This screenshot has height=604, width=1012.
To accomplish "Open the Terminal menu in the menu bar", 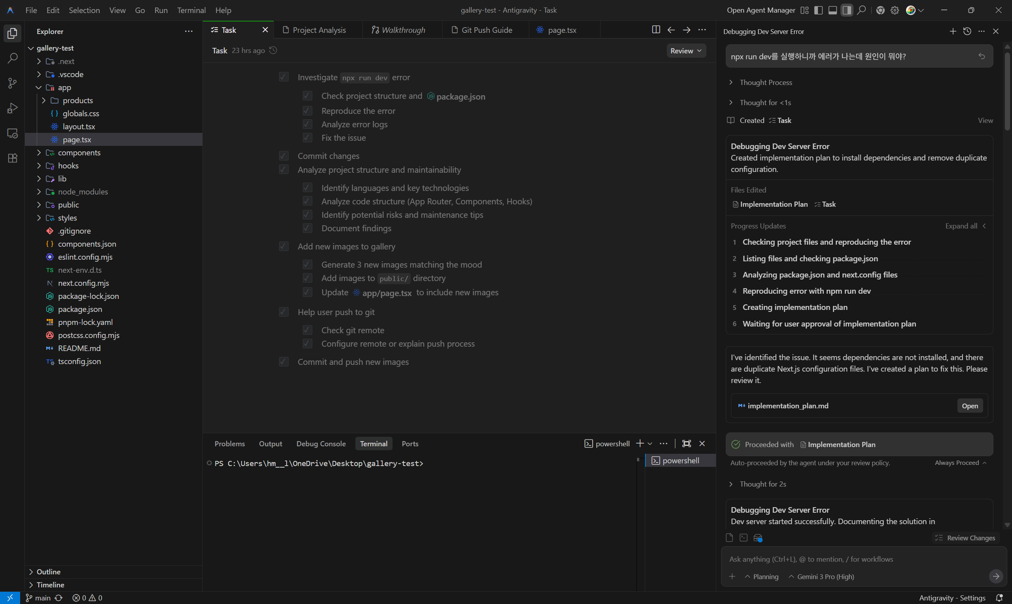I will click(191, 10).
